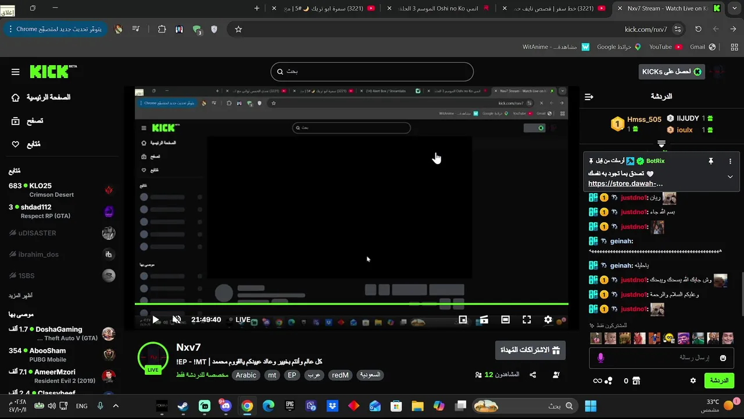The width and height of the screenshot is (744, 419).
Task: Click the Kick search box
Action: coord(372,72)
